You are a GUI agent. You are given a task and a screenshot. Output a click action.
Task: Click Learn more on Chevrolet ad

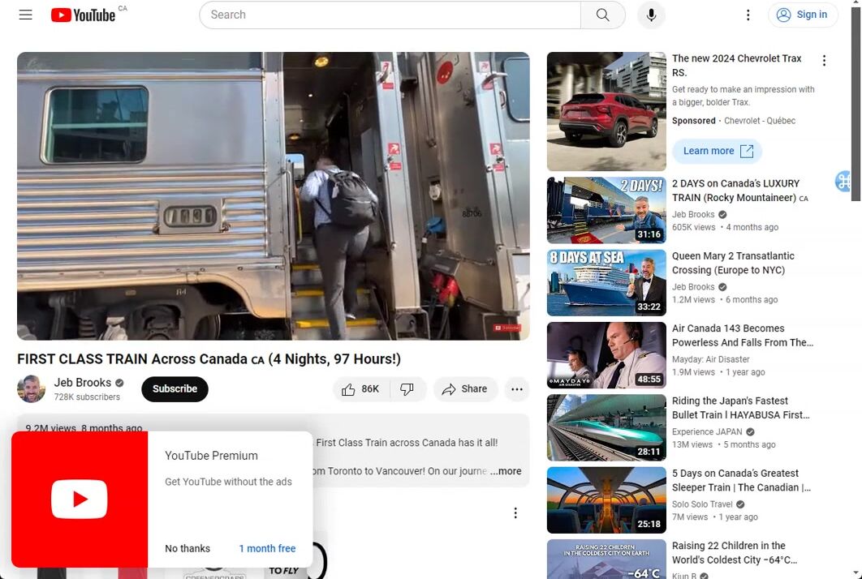(x=717, y=151)
